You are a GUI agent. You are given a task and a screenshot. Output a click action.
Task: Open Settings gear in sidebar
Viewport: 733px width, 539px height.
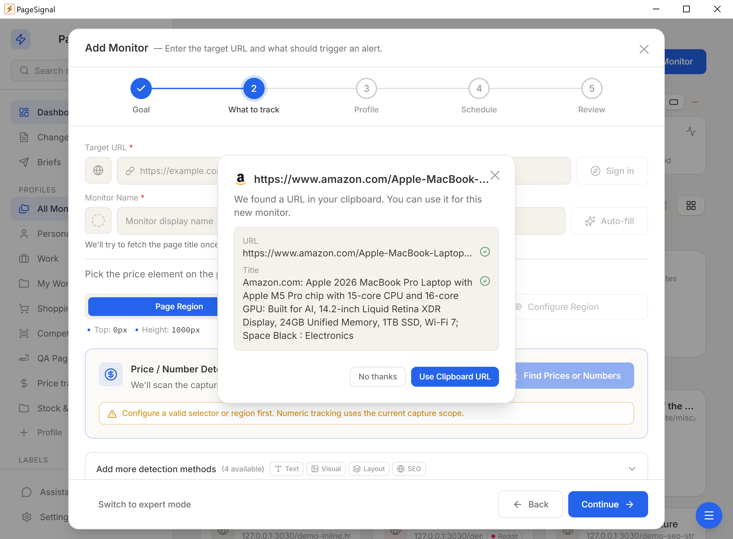coord(27,517)
